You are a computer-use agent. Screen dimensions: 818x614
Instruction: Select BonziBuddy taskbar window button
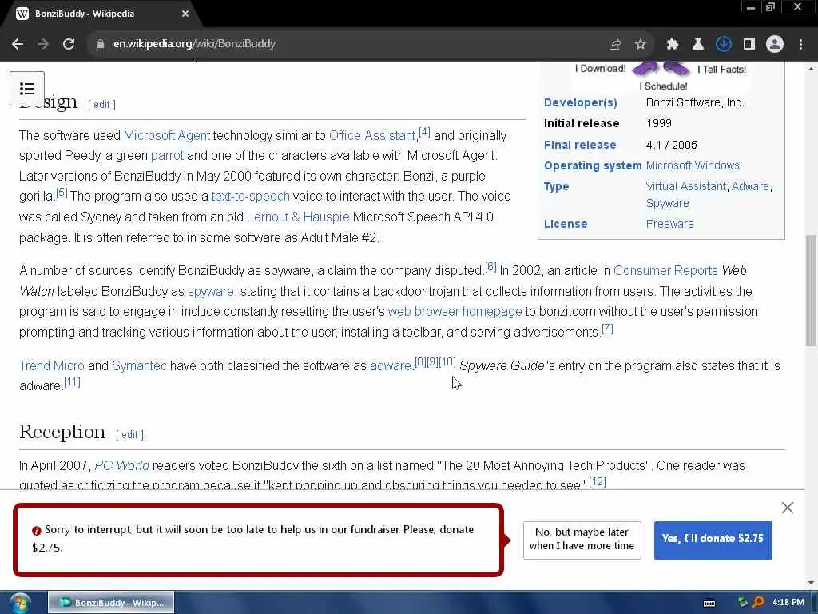[111, 603]
